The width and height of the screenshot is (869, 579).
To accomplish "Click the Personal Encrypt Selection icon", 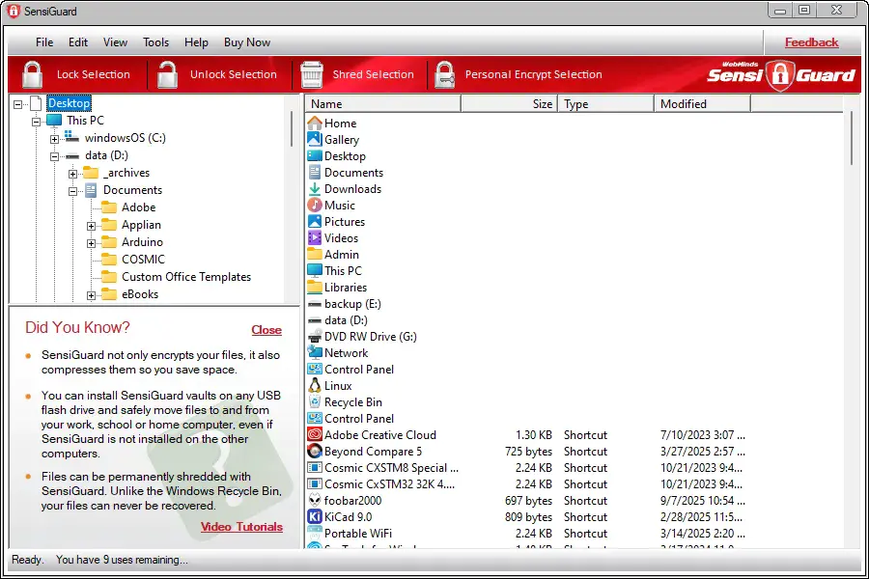I will coord(444,73).
